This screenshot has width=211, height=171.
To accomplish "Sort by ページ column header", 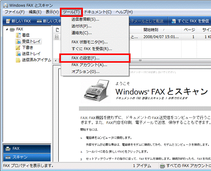I will tap(190, 30).
